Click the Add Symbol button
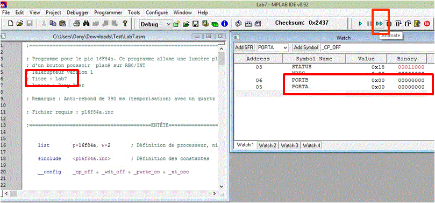 point(305,47)
